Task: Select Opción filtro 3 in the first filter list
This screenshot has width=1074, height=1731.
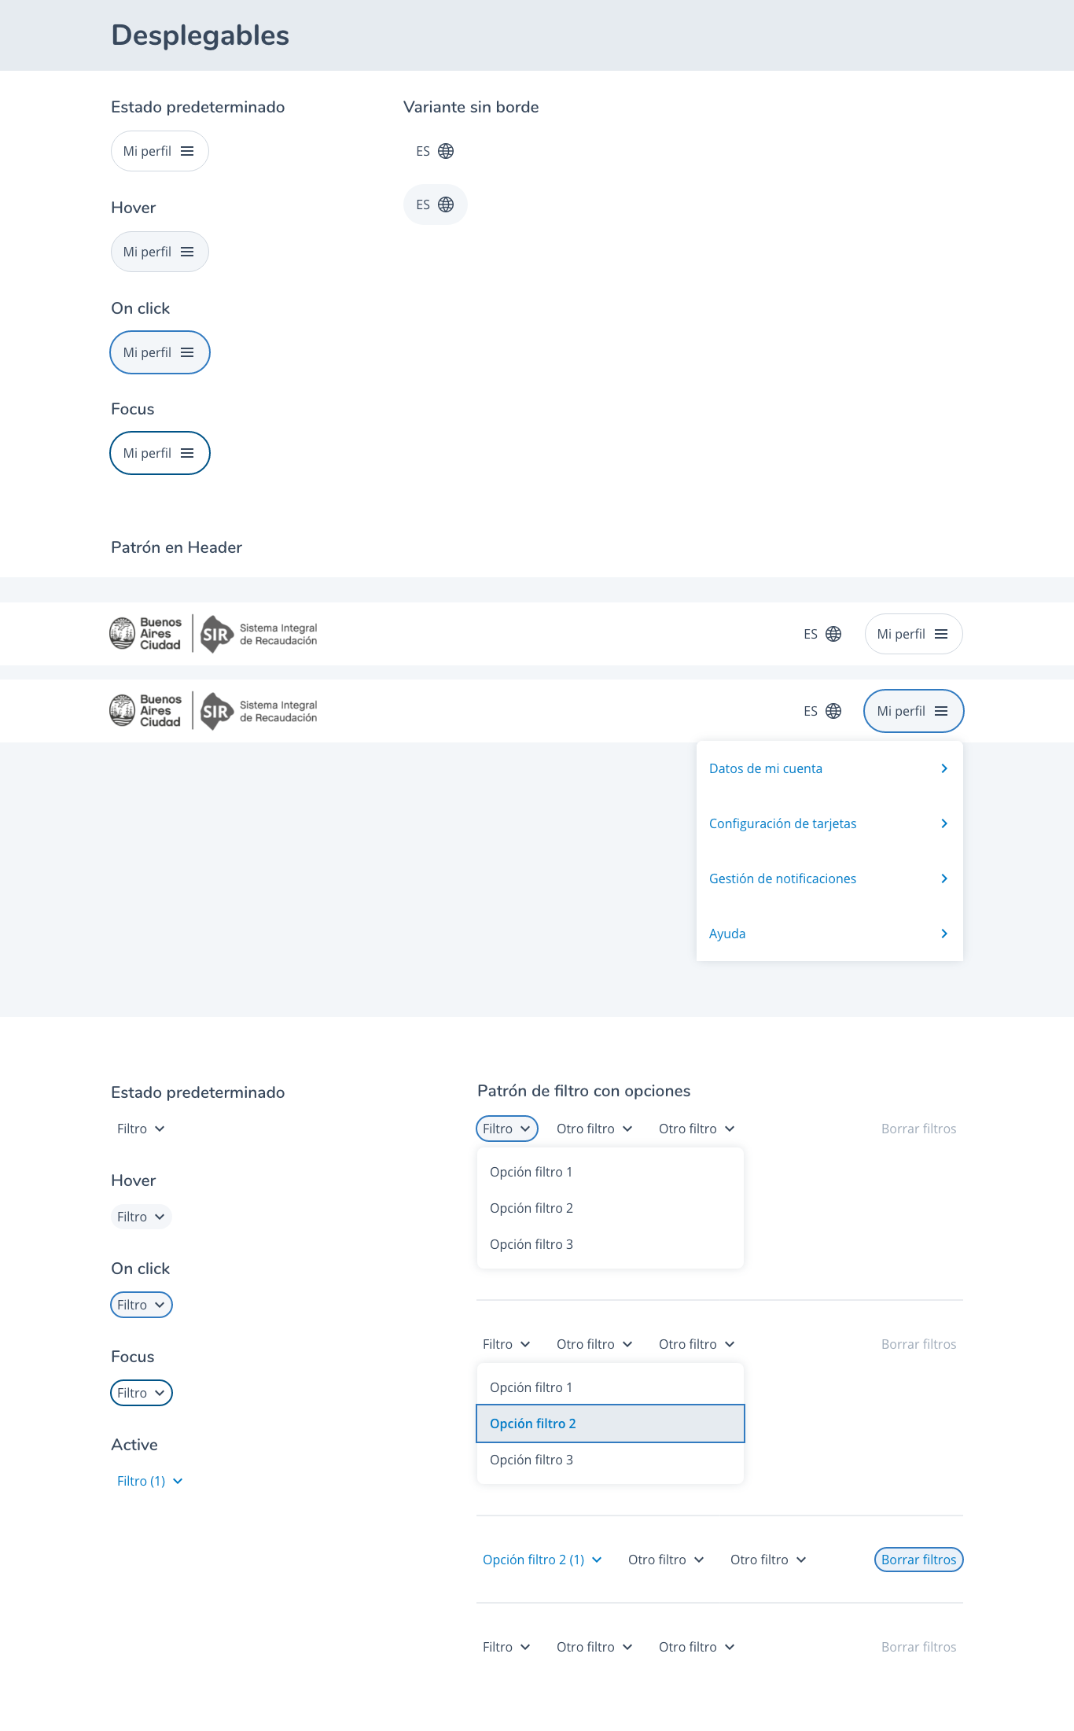Action: (x=610, y=1244)
